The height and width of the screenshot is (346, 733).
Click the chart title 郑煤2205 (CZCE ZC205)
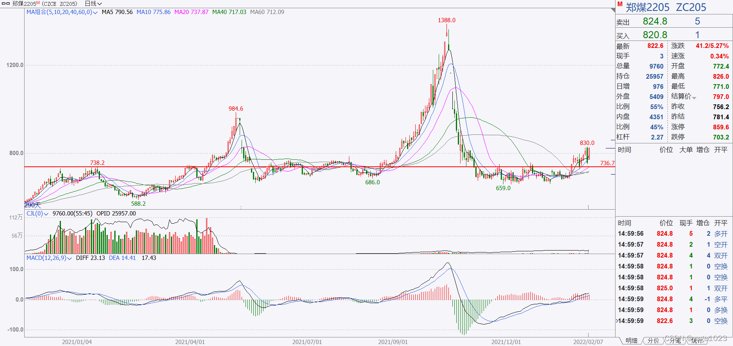coord(44,4)
